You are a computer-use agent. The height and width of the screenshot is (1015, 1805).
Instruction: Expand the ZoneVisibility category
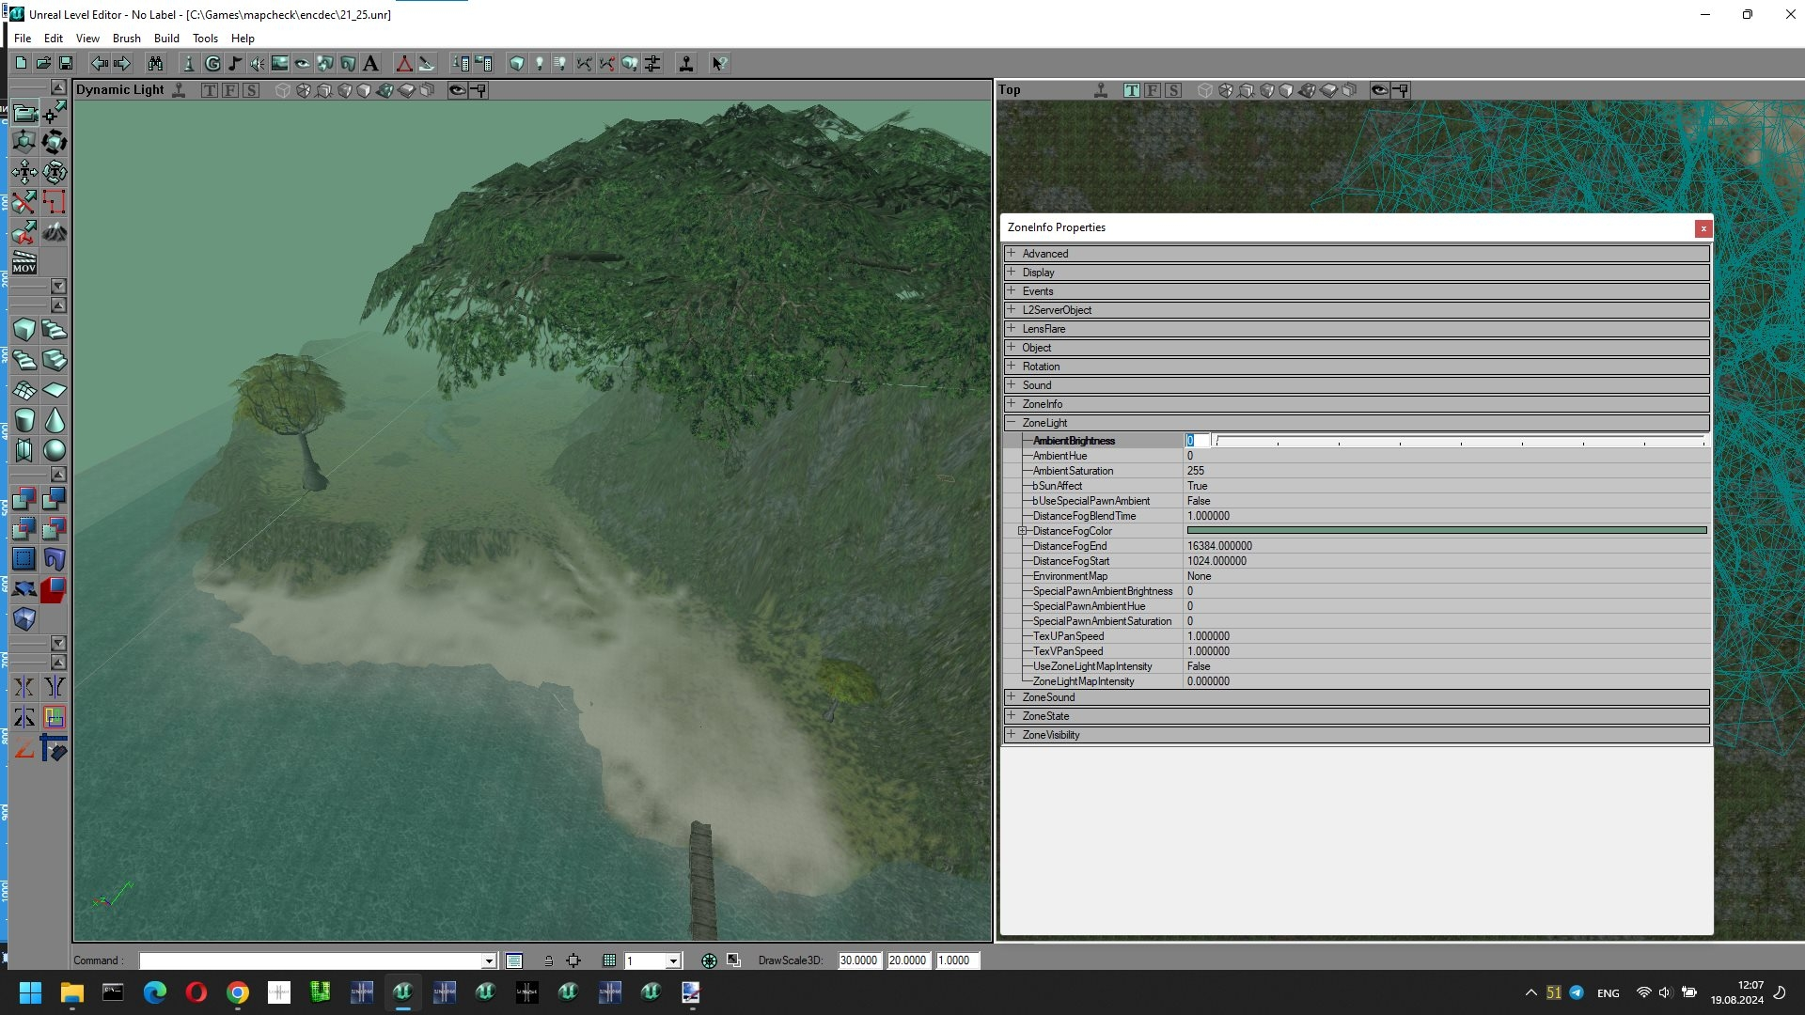click(1012, 734)
